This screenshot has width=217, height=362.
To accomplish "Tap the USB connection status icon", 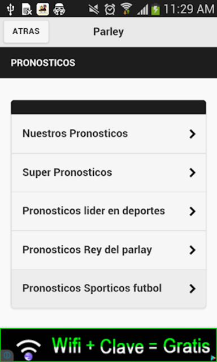I will (x=11, y=9).
